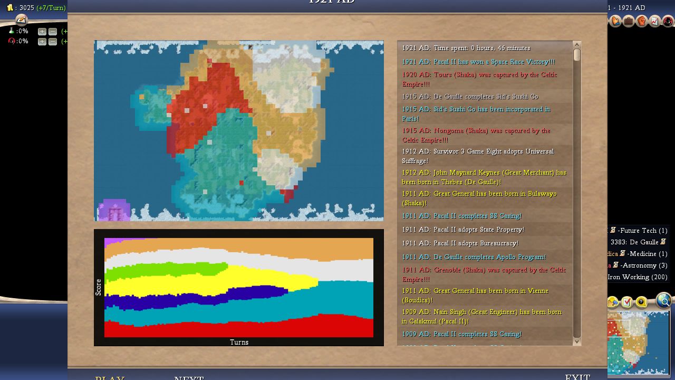Image resolution: width=675 pixels, height=380 pixels.
Task: Select log entry 'Pacal II adopts Bureaucracy'
Action: (x=485, y=243)
